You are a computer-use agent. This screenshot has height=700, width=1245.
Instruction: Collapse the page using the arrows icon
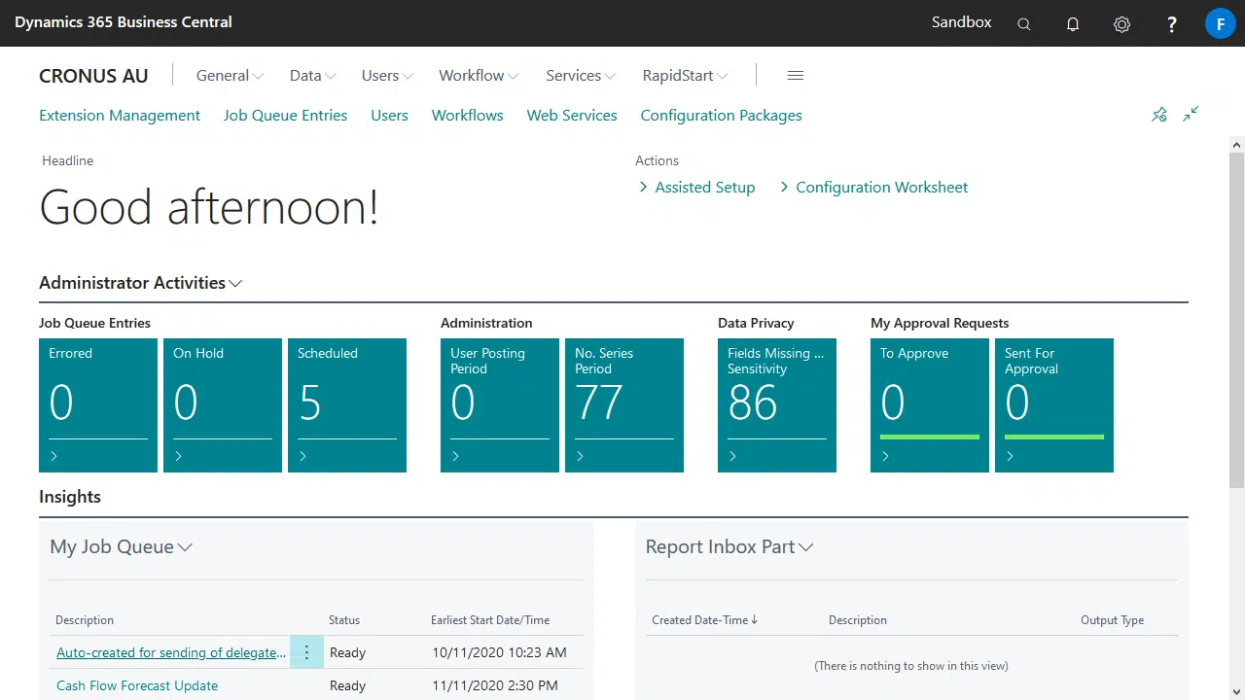tap(1191, 115)
